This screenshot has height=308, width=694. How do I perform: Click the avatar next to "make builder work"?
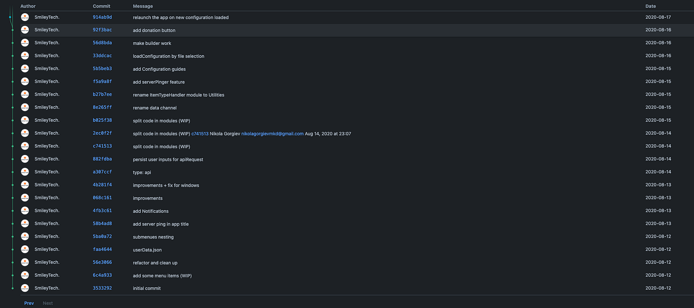[x=25, y=42]
